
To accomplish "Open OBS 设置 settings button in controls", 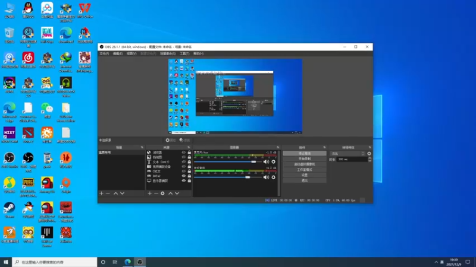I will (305, 175).
